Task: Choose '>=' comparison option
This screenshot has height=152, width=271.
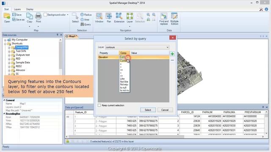Action: point(124,70)
